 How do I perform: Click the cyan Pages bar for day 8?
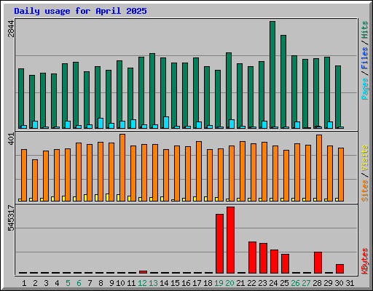101,123
